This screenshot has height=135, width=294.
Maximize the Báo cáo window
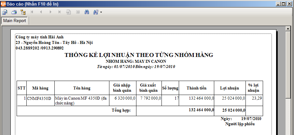tap(283, 4)
